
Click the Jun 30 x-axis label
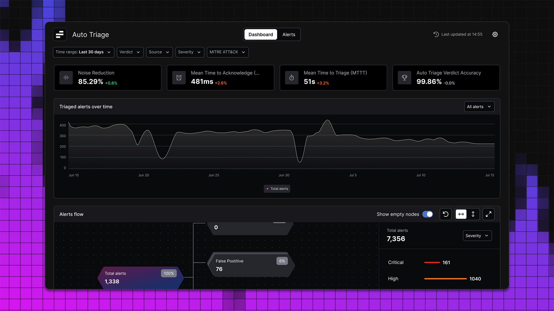point(284,175)
